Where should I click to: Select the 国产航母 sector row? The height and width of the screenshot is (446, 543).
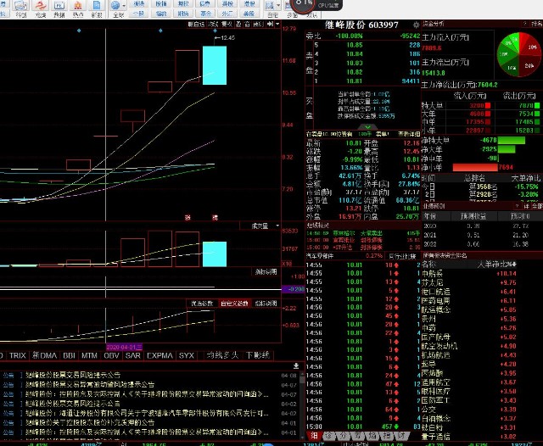pos(469,337)
